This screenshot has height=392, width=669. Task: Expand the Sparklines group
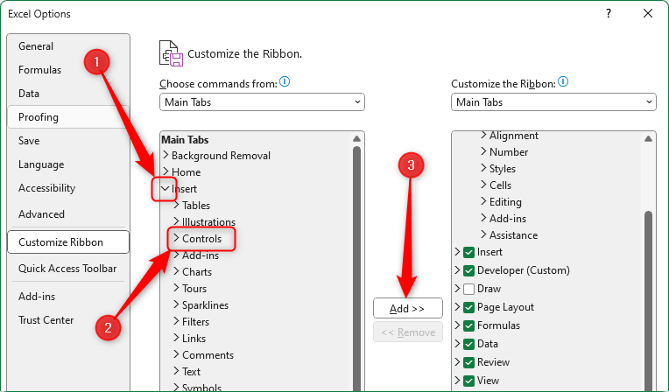[176, 305]
